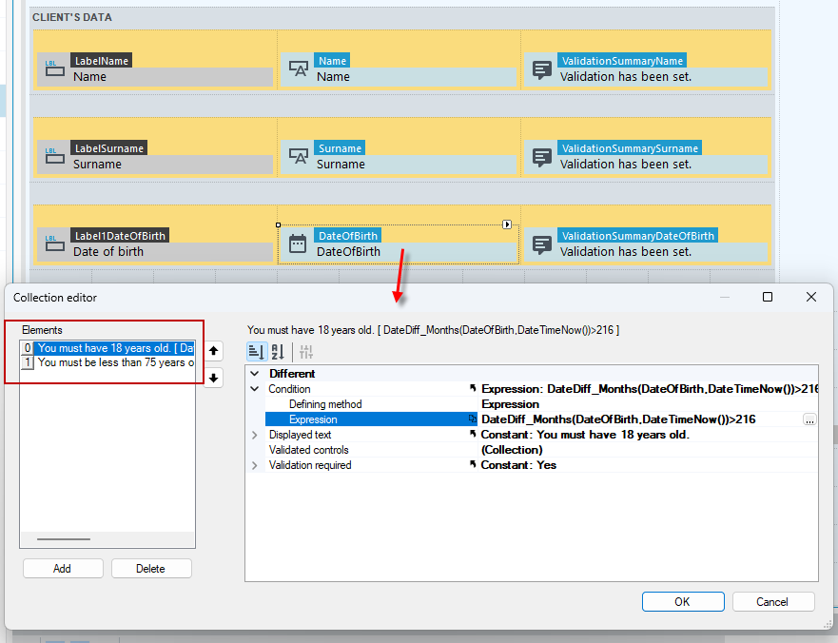Sort properties alphabetically
This screenshot has height=643, width=838.
click(278, 352)
